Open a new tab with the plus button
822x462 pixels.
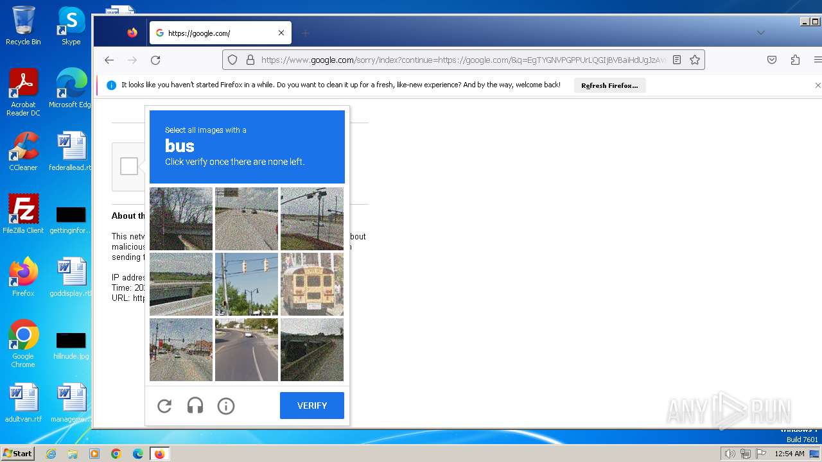pyautogui.click(x=306, y=33)
